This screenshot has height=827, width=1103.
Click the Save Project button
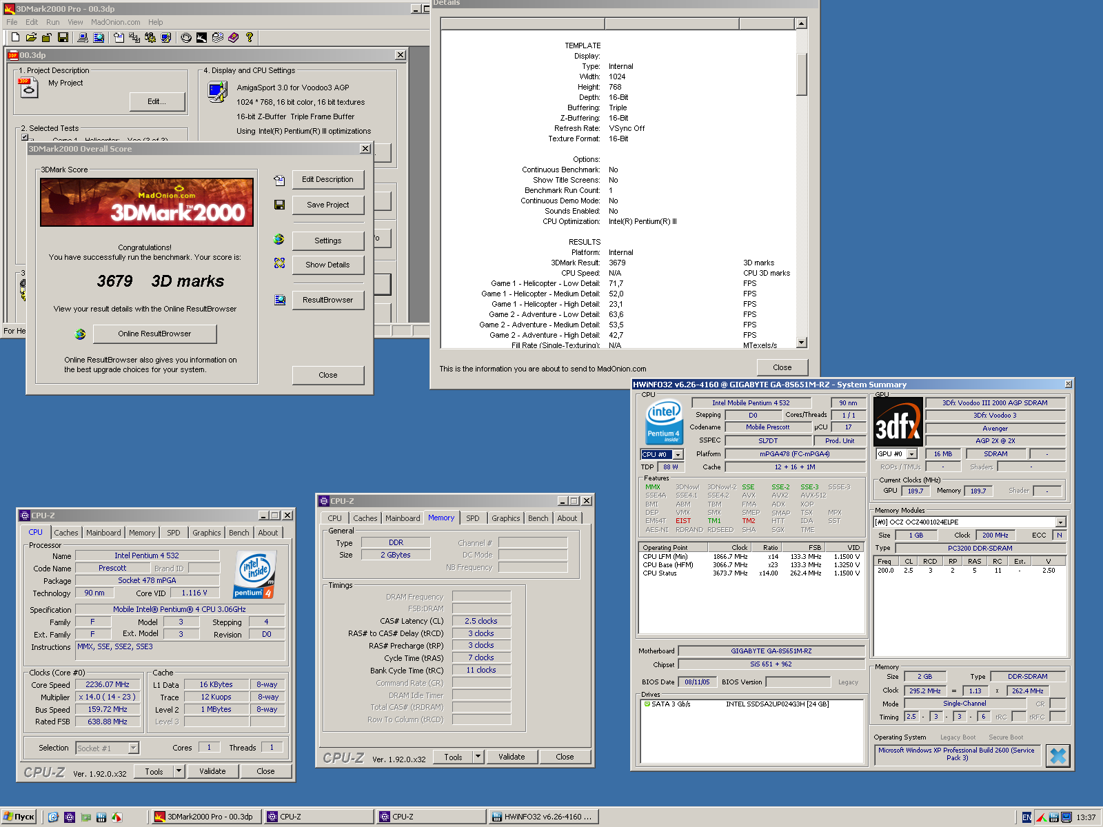(328, 205)
